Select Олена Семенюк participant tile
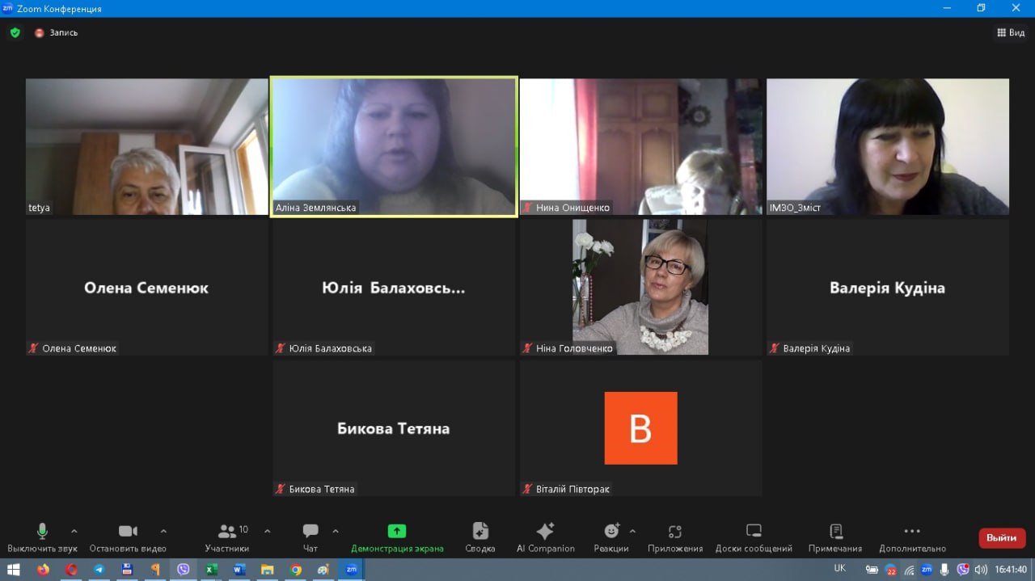Viewport: 1035px width, 581px height. pyautogui.click(x=147, y=287)
